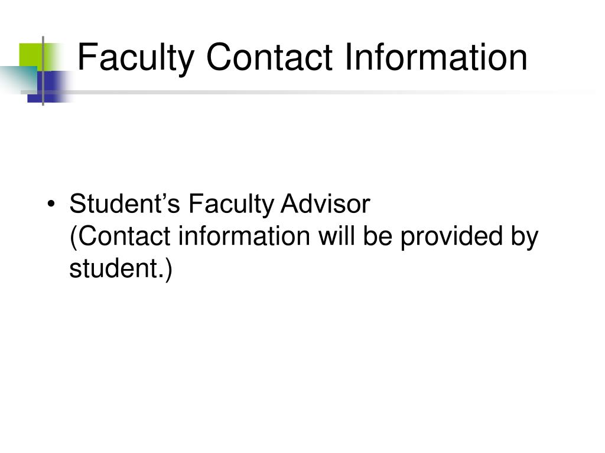Image resolution: width=605 pixels, height=453 pixels.
Task: Click the word "by" at the line end
Action: (525, 237)
